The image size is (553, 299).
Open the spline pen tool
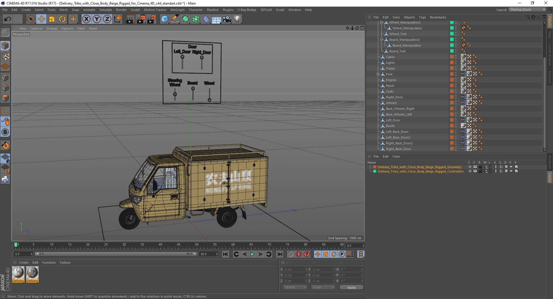pos(175,19)
